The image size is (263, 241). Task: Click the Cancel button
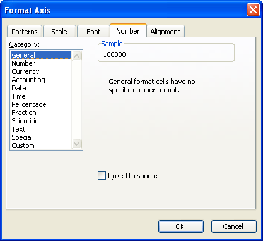(x=234, y=226)
